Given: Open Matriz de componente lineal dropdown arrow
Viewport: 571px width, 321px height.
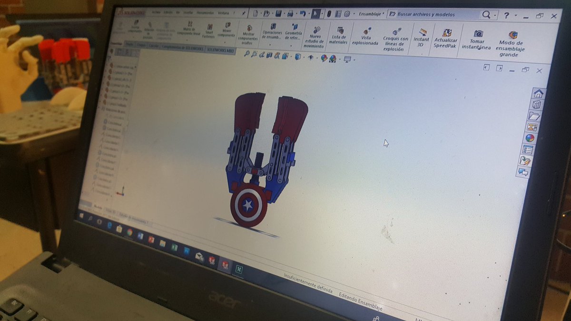Looking at the screenshot, I should click(x=187, y=40).
